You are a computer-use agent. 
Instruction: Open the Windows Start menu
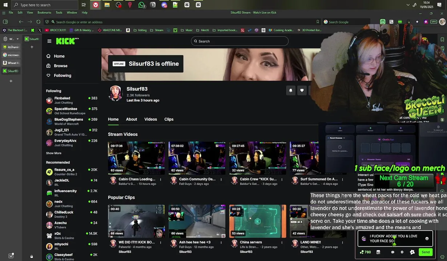5,5
